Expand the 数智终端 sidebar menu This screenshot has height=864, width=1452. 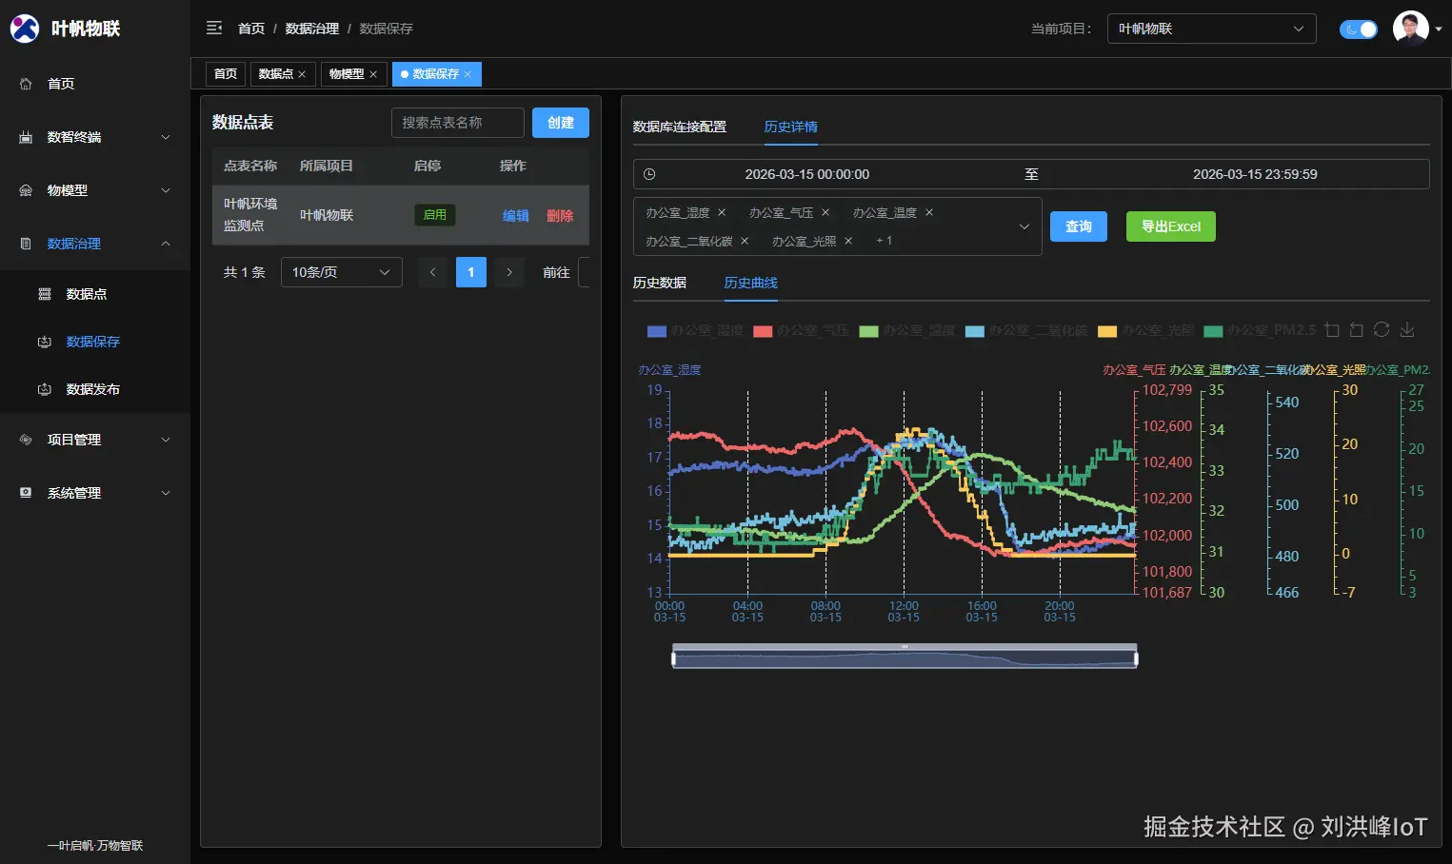point(166,137)
